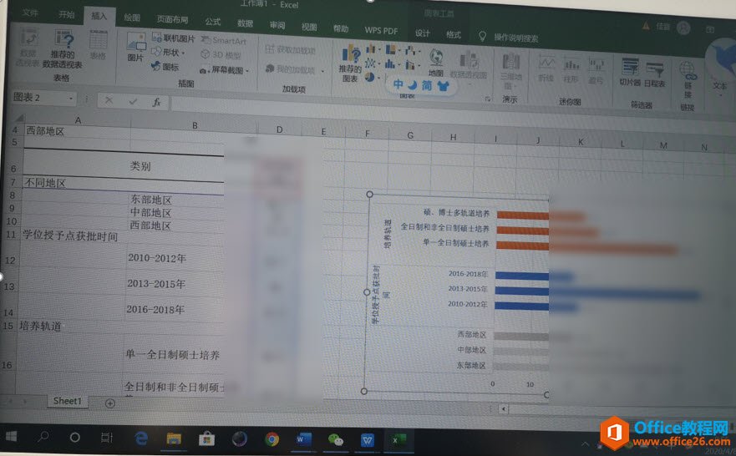Screen dimensions: 736x456
Task: Select the Sheet1 worksheet tab
Action: click(x=67, y=401)
